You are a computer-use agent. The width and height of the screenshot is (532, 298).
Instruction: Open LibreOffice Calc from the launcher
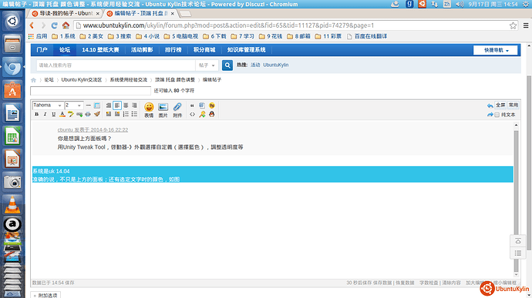coord(12,136)
